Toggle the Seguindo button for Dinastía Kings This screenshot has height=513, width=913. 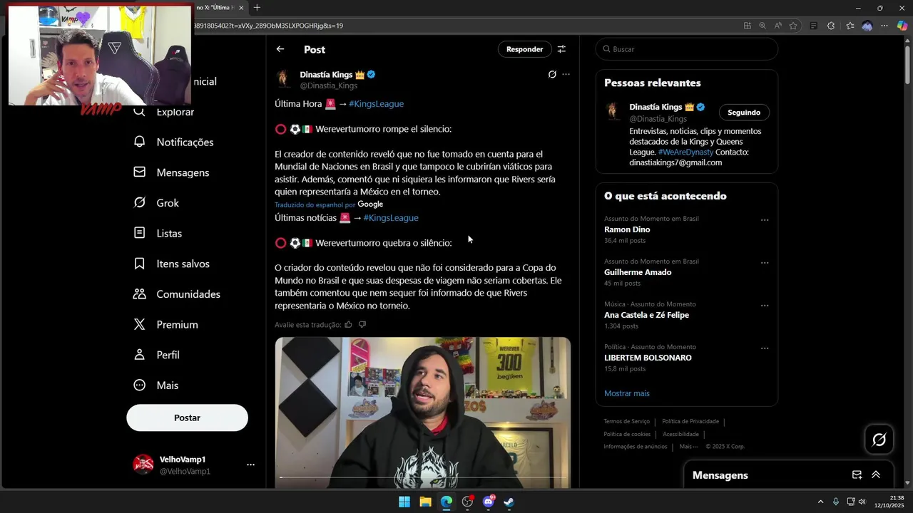(744, 113)
